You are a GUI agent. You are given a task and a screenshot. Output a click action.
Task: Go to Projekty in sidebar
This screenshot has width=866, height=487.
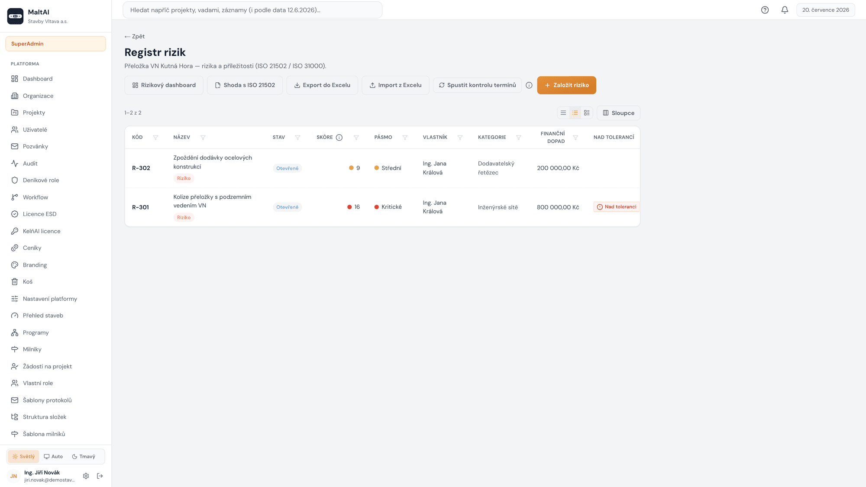[x=55, y=113]
